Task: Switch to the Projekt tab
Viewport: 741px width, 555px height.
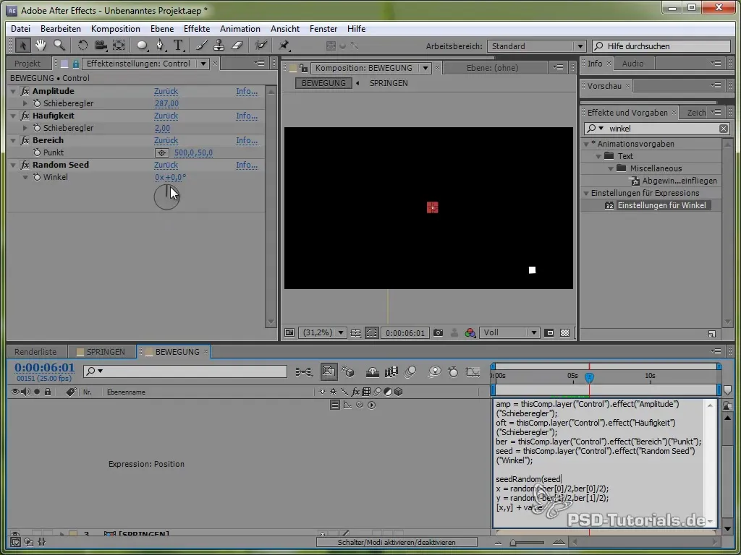Action: click(27, 64)
